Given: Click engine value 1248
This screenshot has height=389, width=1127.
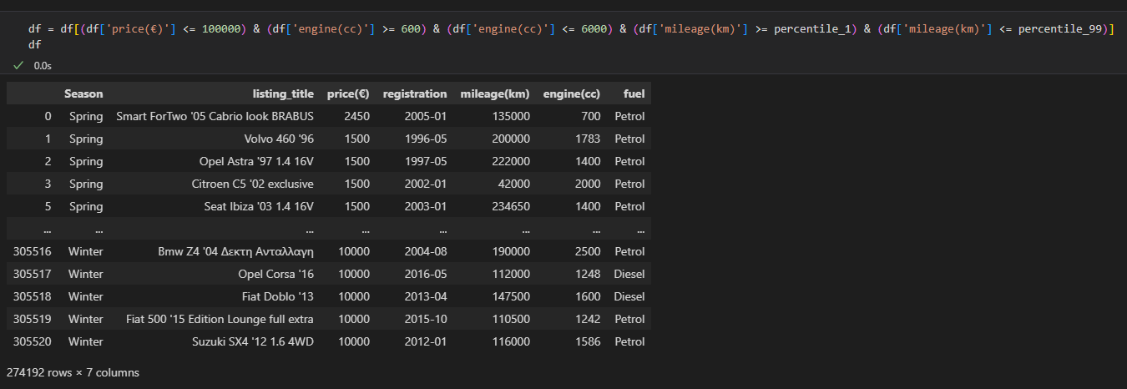Looking at the screenshot, I should 588,274.
